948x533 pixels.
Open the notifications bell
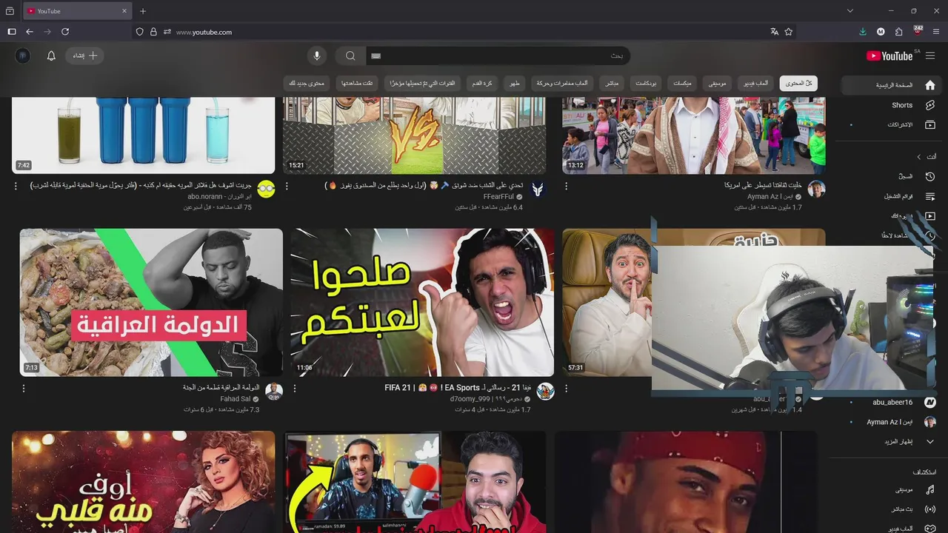51,56
